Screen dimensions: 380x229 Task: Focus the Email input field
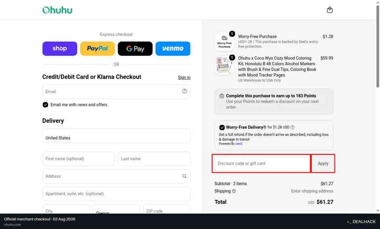pyautogui.click(x=116, y=92)
